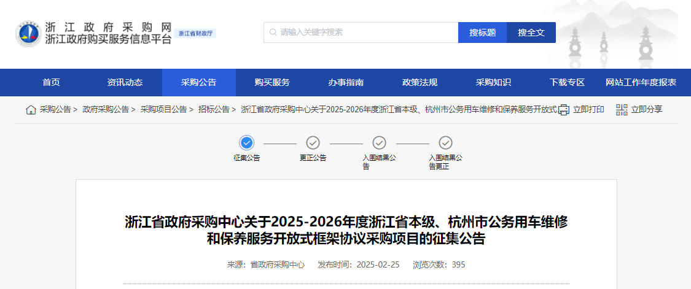Image resolution: width=691 pixels, height=289 pixels.
Task: Open 网站工作年度报表 page
Action: click(641, 83)
